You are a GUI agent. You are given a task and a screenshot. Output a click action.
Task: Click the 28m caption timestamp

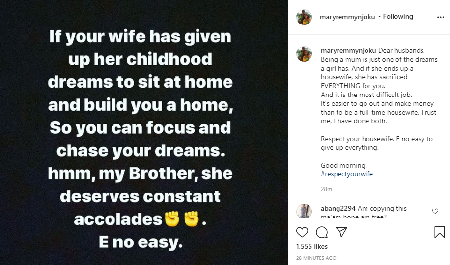326,189
